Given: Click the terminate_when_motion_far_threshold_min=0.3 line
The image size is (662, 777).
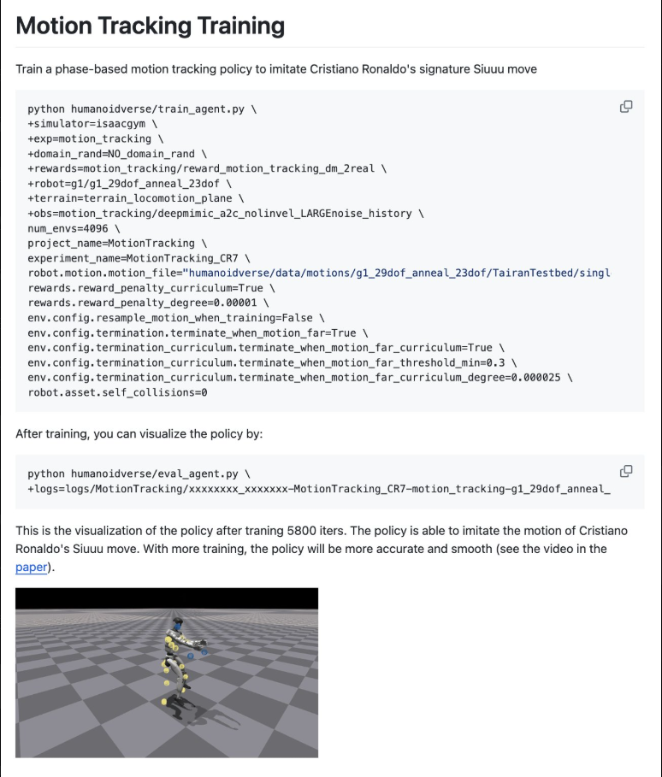Looking at the screenshot, I should tap(272, 362).
